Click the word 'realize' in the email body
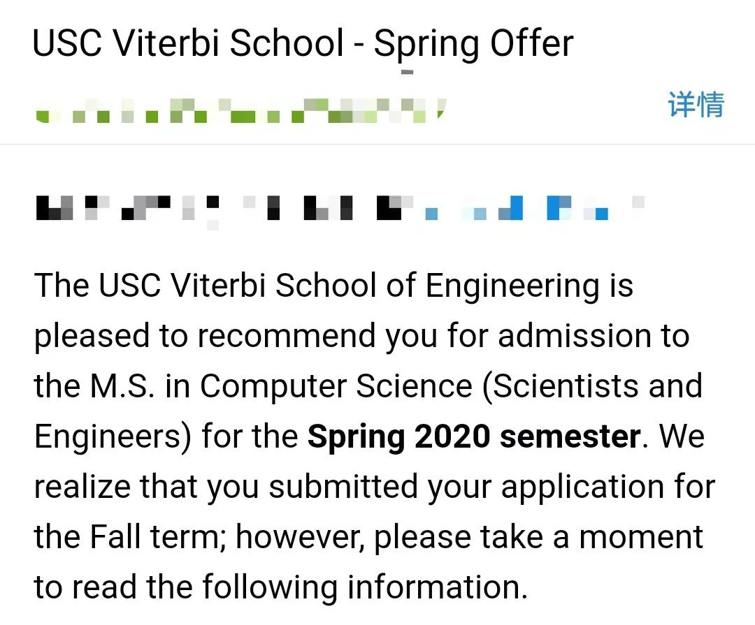This screenshot has width=755, height=625. pos(82,487)
